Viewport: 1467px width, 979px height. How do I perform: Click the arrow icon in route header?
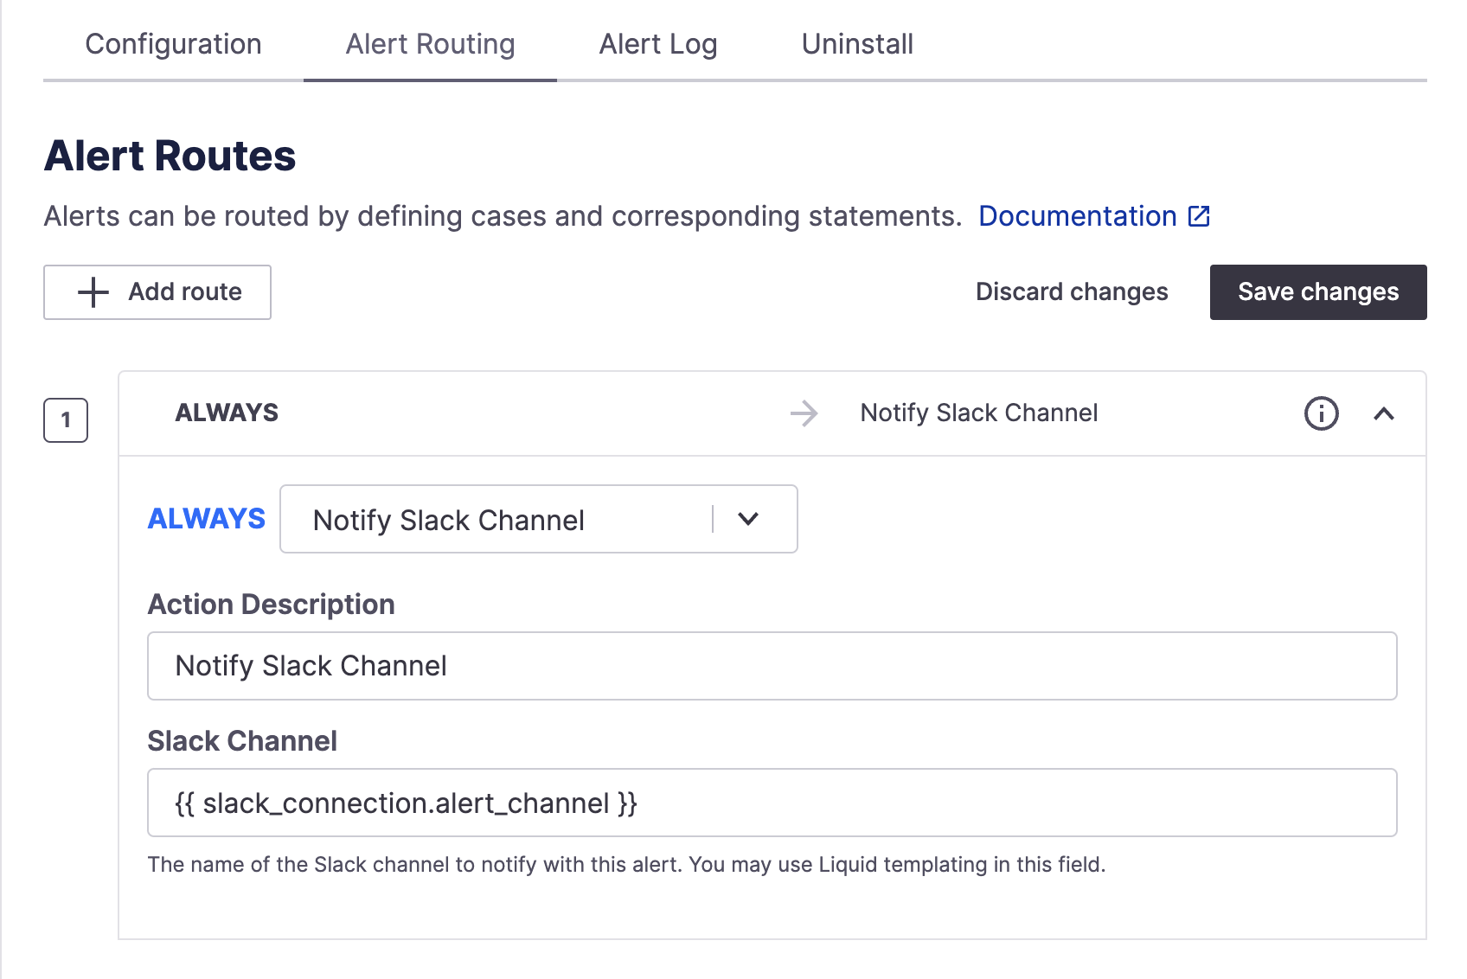(x=804, y=413)
